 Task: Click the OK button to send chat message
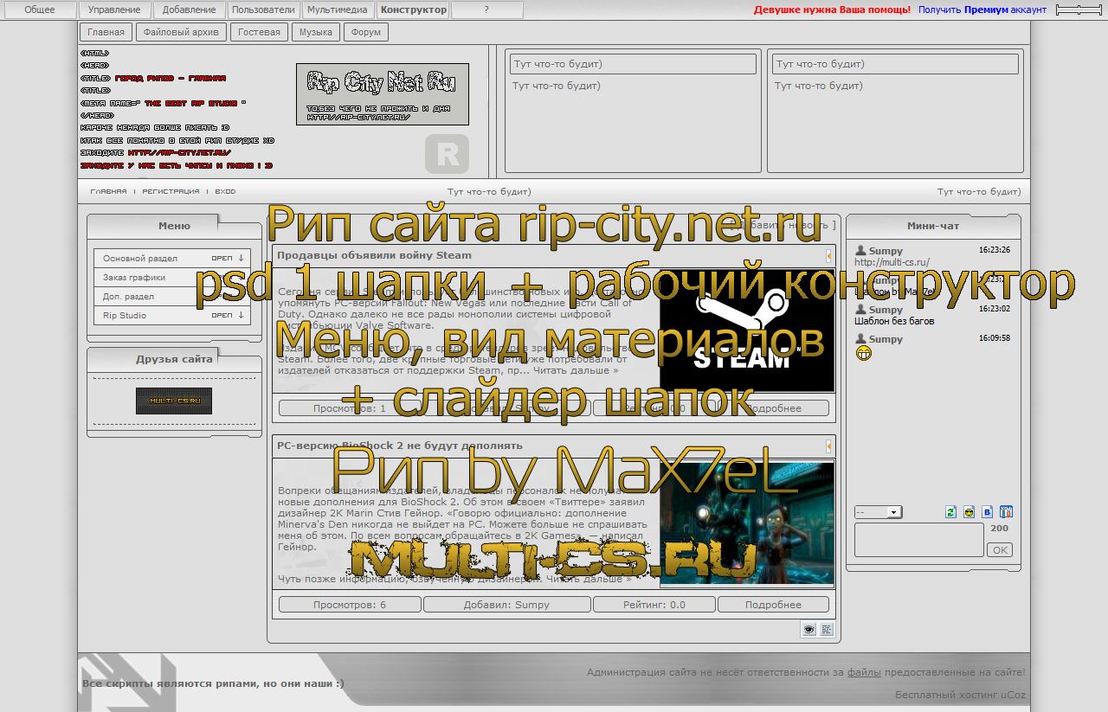click(x=1000, y=549)
